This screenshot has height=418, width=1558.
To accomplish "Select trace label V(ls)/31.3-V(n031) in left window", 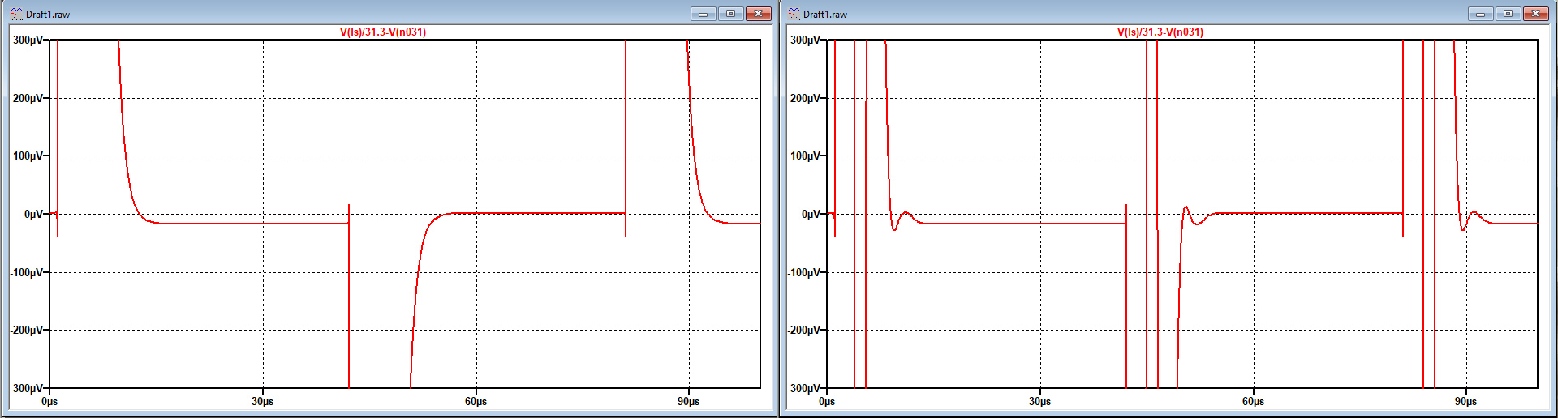I will click(x=383, y=32).
